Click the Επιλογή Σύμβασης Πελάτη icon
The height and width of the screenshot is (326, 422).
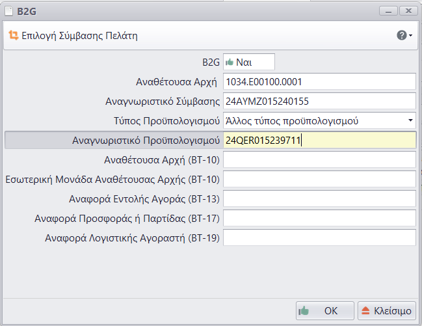tap(12, 36)
